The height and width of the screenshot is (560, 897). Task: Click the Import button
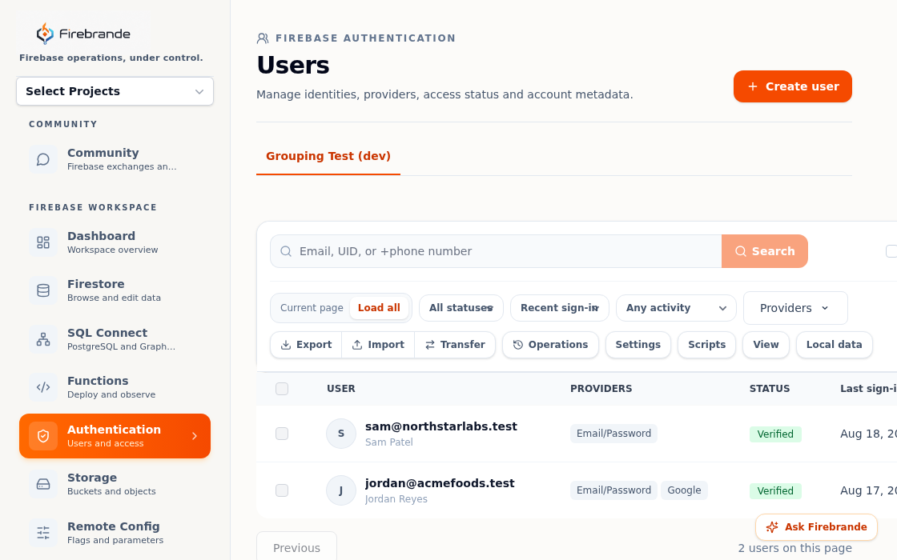(x=378, y=345)
